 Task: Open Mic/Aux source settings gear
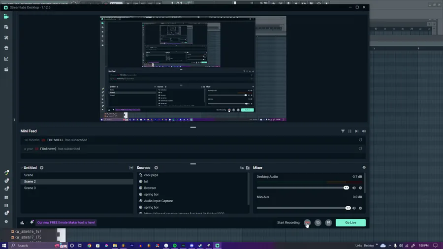360,208
